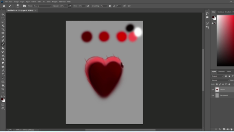
Task: Hide Layer 1 with its eye icon
Action: [x=213, y=89]
